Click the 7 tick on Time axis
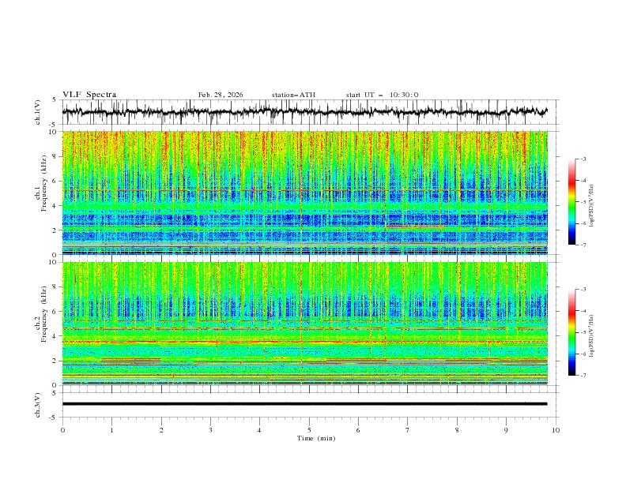 tap(408, 430)
